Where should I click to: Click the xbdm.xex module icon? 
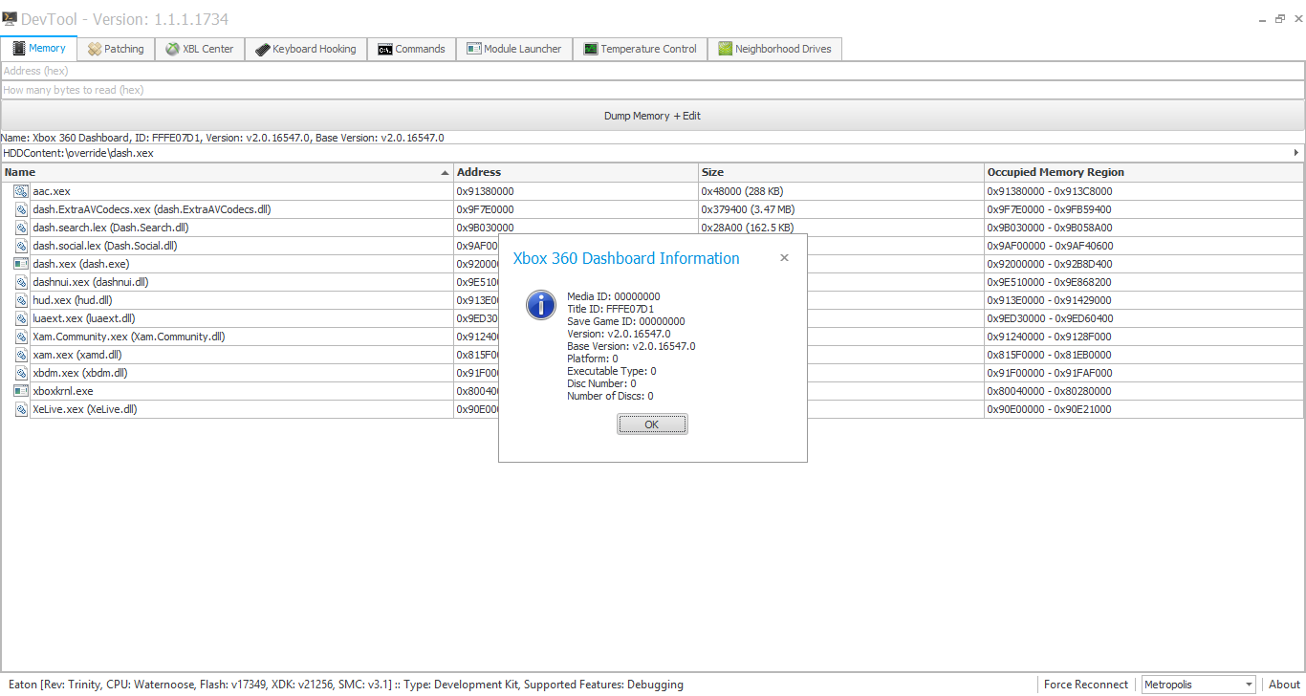click(x=21, y=373)
